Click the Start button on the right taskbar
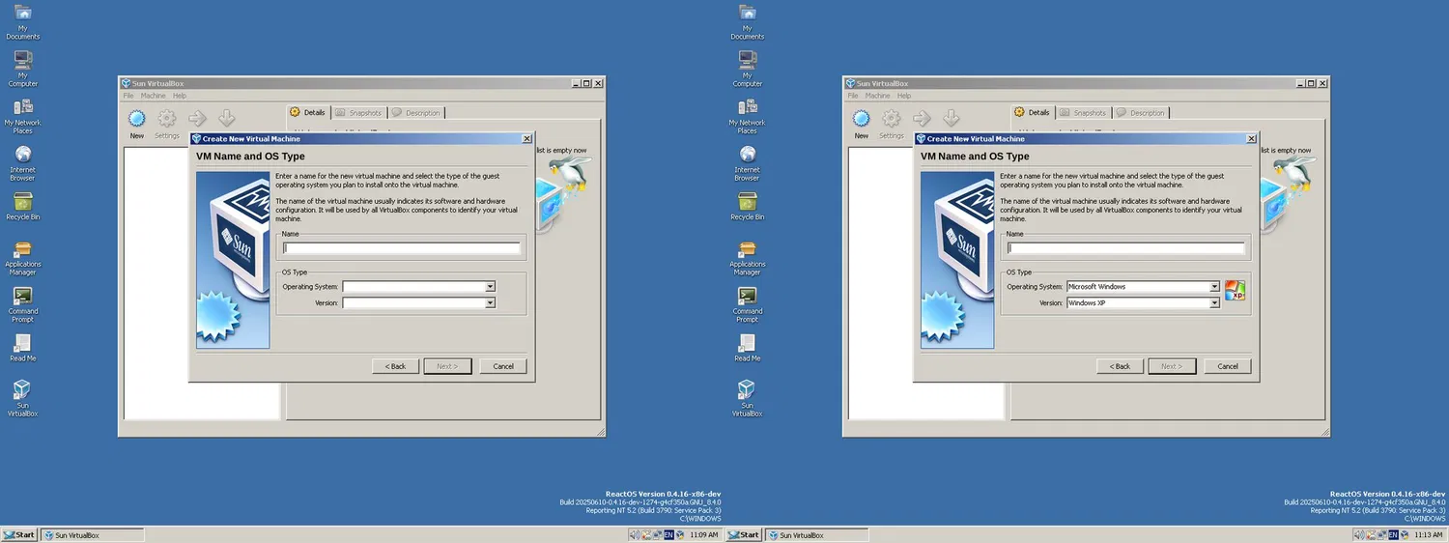This screenshot has width=1449, height=543. click(744, 534)
